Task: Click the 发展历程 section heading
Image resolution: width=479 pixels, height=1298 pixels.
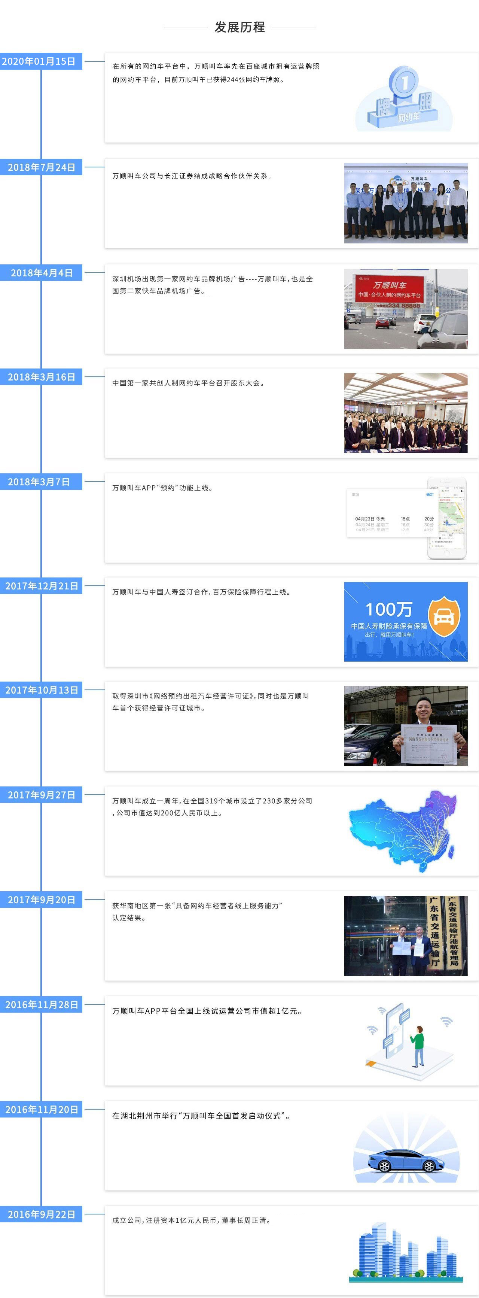Action: 240,27
